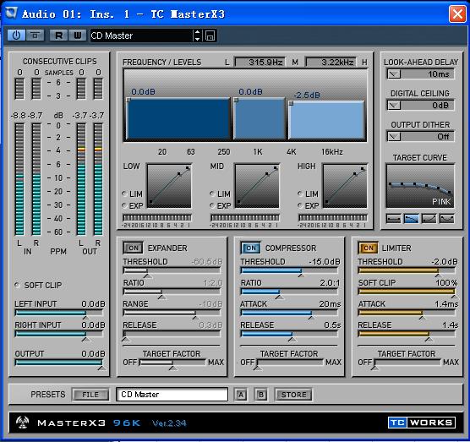
Task: Click the STORE preset button
Action: (x=293, y=395)
